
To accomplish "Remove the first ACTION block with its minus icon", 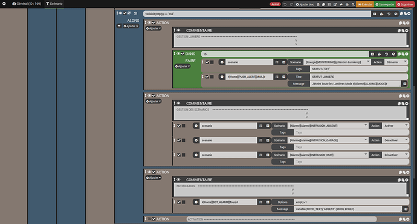I will point(408,23).
